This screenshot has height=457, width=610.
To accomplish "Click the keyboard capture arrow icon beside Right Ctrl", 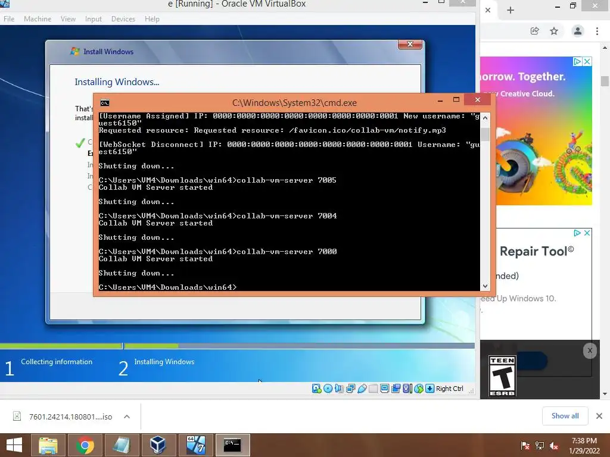I will [430, 389].
